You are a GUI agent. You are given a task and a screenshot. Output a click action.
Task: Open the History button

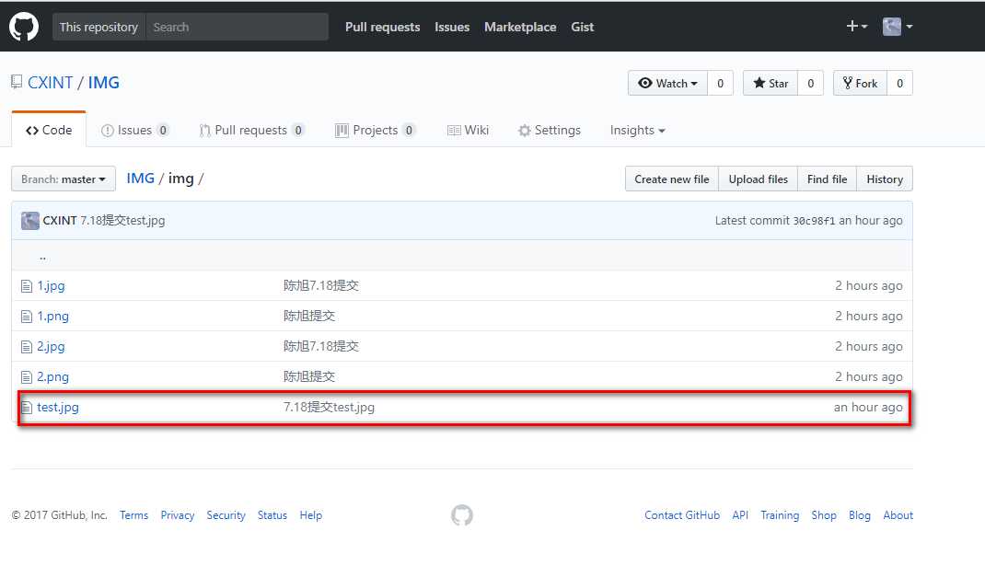885,179
